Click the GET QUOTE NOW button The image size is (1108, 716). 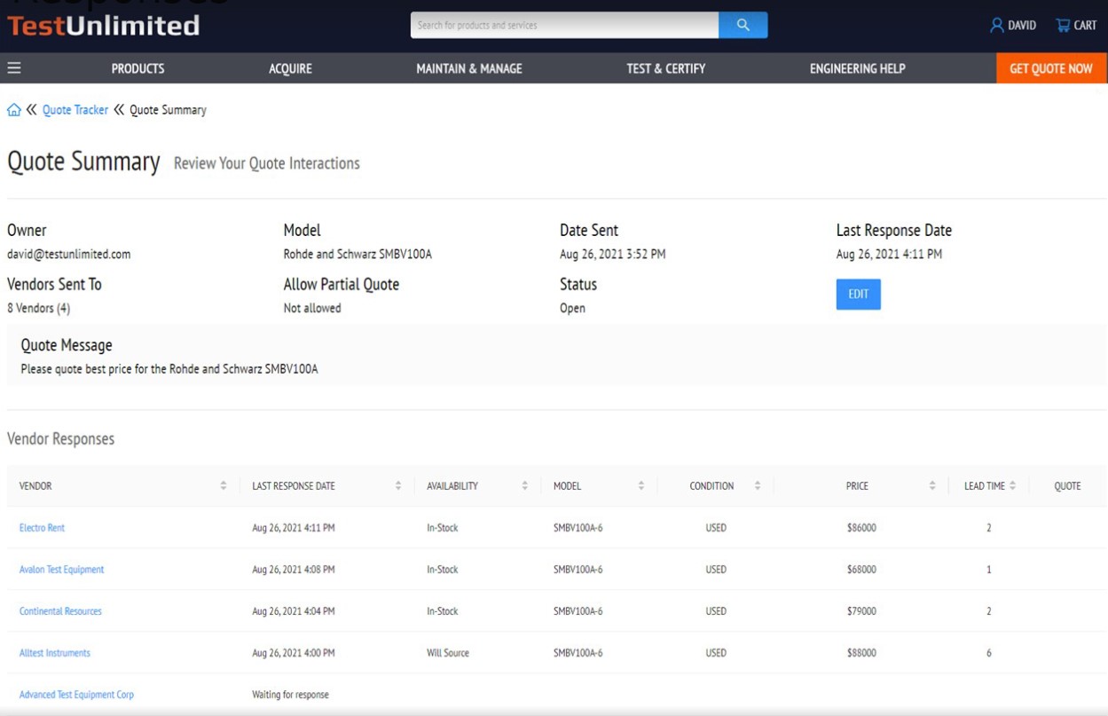tap(1051, 67)
